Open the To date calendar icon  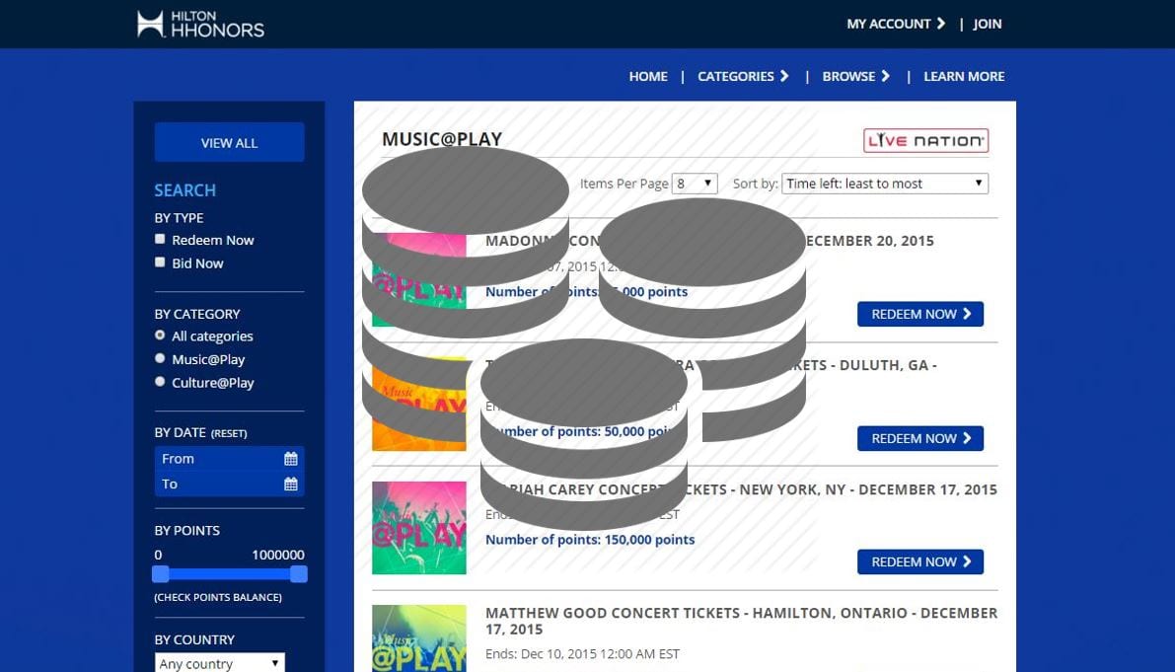point(291,484)
